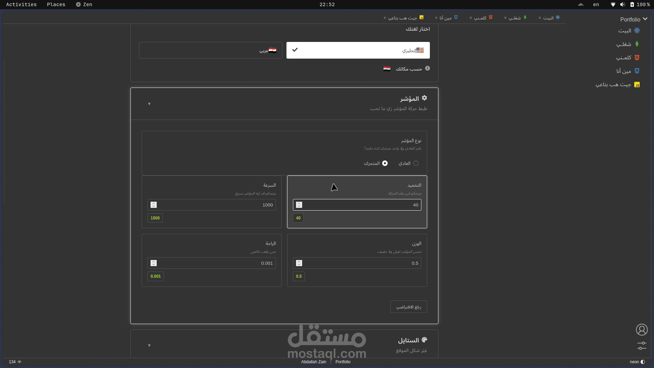Open the Activities menu in top bar
The image size is (654, 368).
pos(21,4)
